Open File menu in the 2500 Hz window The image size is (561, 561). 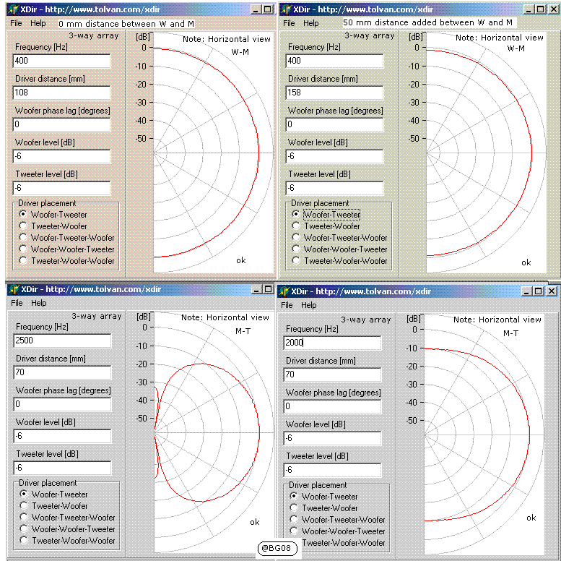click(17, 303)
